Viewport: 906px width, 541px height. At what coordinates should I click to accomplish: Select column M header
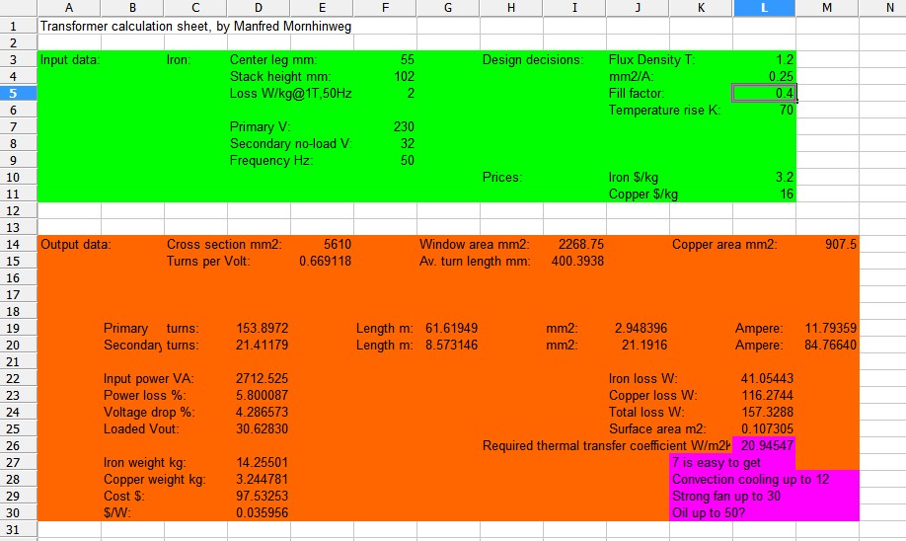point(827,8)
